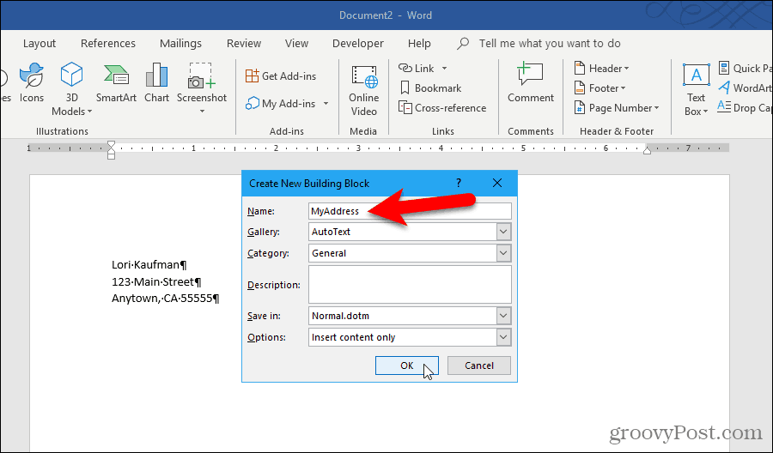Close the Create New Building Block dialog
This screenshot has width=773, height=453.
coord(497,183)
